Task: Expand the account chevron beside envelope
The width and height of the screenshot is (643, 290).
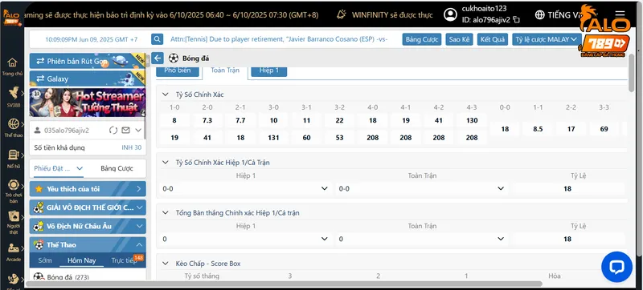Action: click(138, 131)
